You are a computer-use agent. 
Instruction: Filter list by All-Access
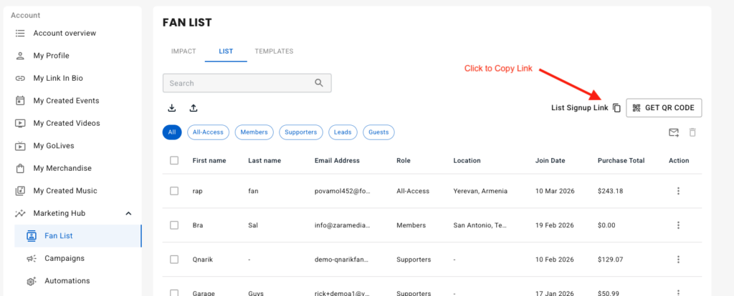point(207,132)
